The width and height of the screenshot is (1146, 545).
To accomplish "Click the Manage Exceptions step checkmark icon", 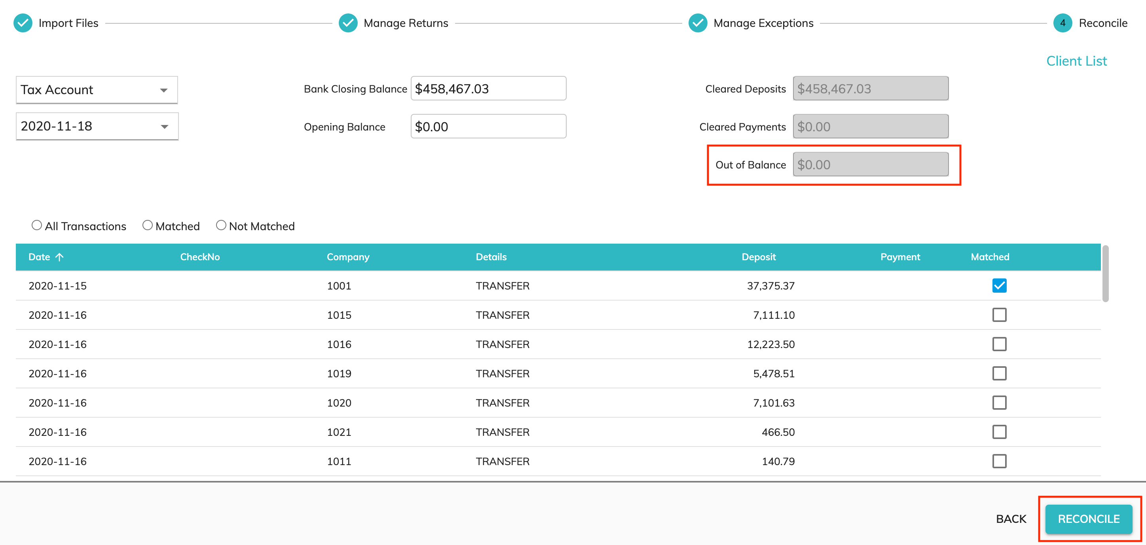I will click(x=698, y=23).
